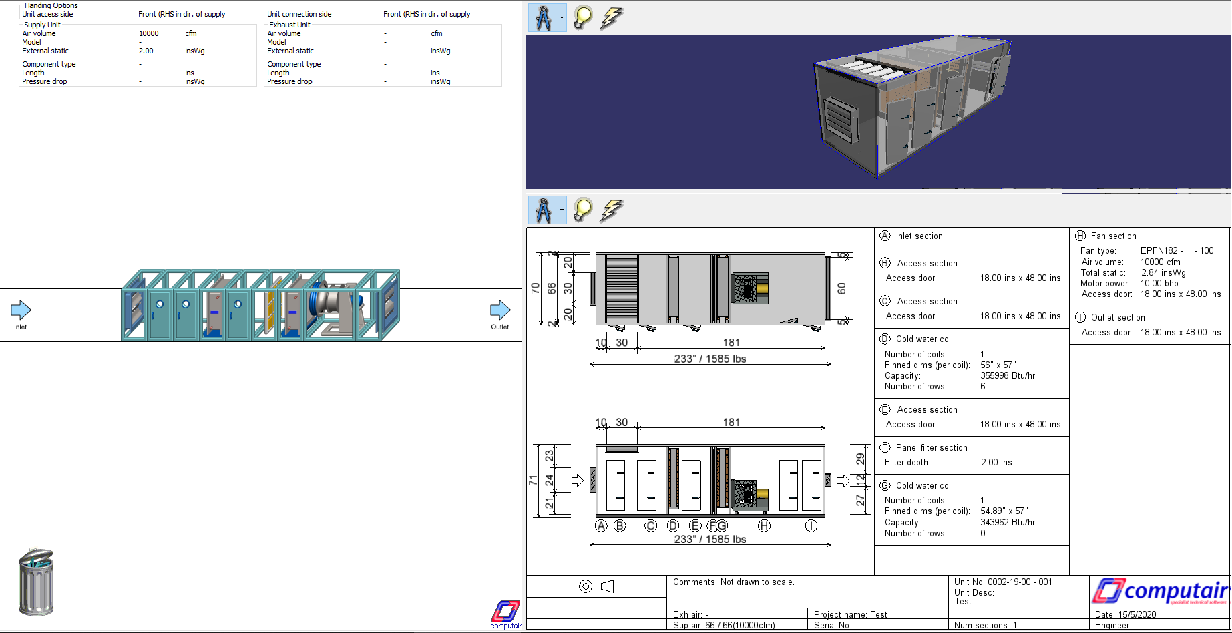Click the computair logo below the unit layout
The image size is (1232, 633).
click(x=505, y=610)
